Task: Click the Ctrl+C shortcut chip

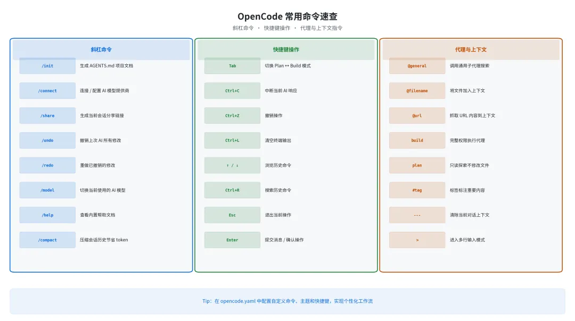Action: pyautogui.click(x=232, y=91)
